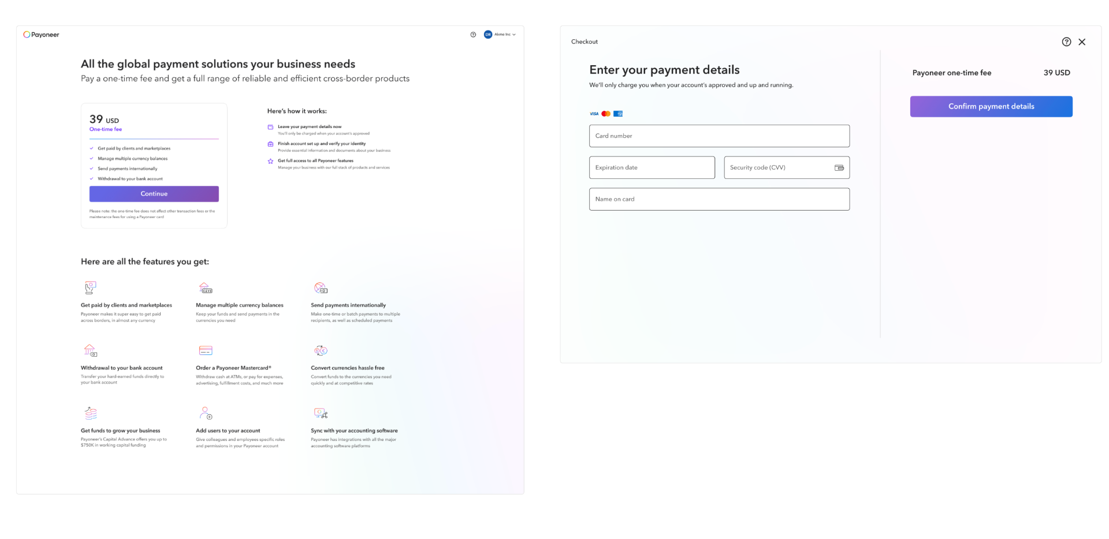Screen dimensions: 1109x539
Task: Click the 'Convert currencies hassle free' icon
Action: click(321, 350)
